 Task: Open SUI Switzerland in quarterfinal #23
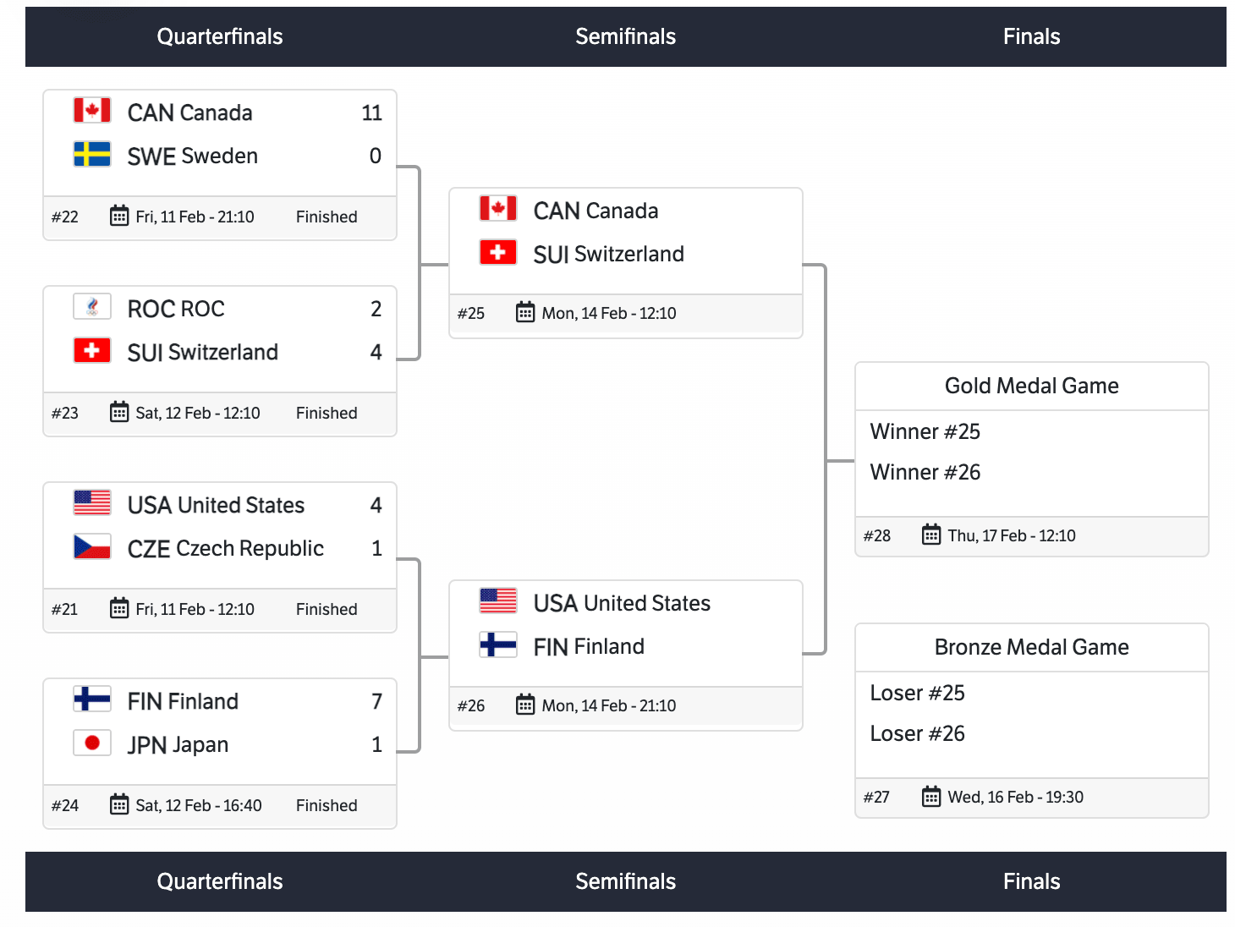[202, 352]
